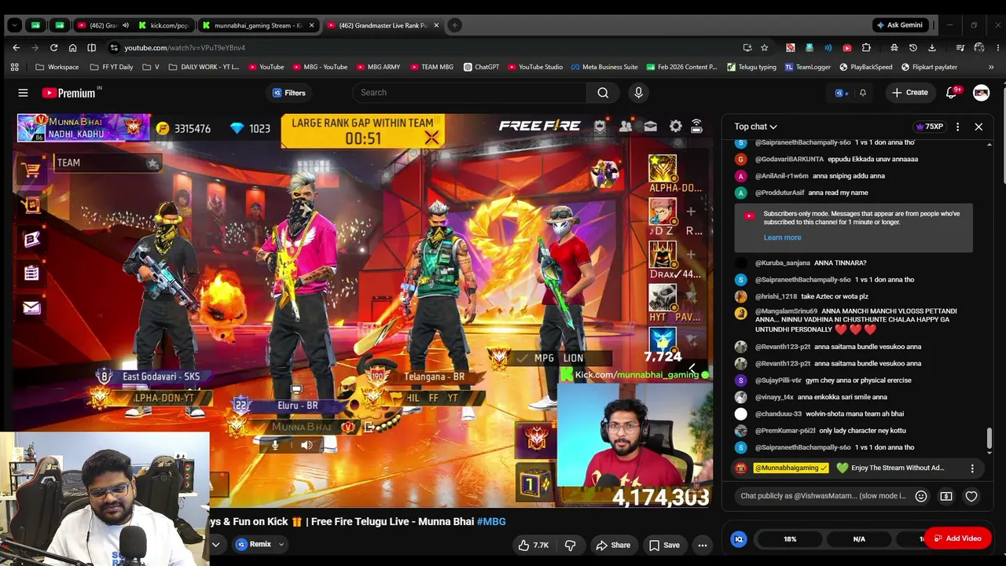1006x566 pixels.
Task: Go back in browser history
Action: coord(16,48)
